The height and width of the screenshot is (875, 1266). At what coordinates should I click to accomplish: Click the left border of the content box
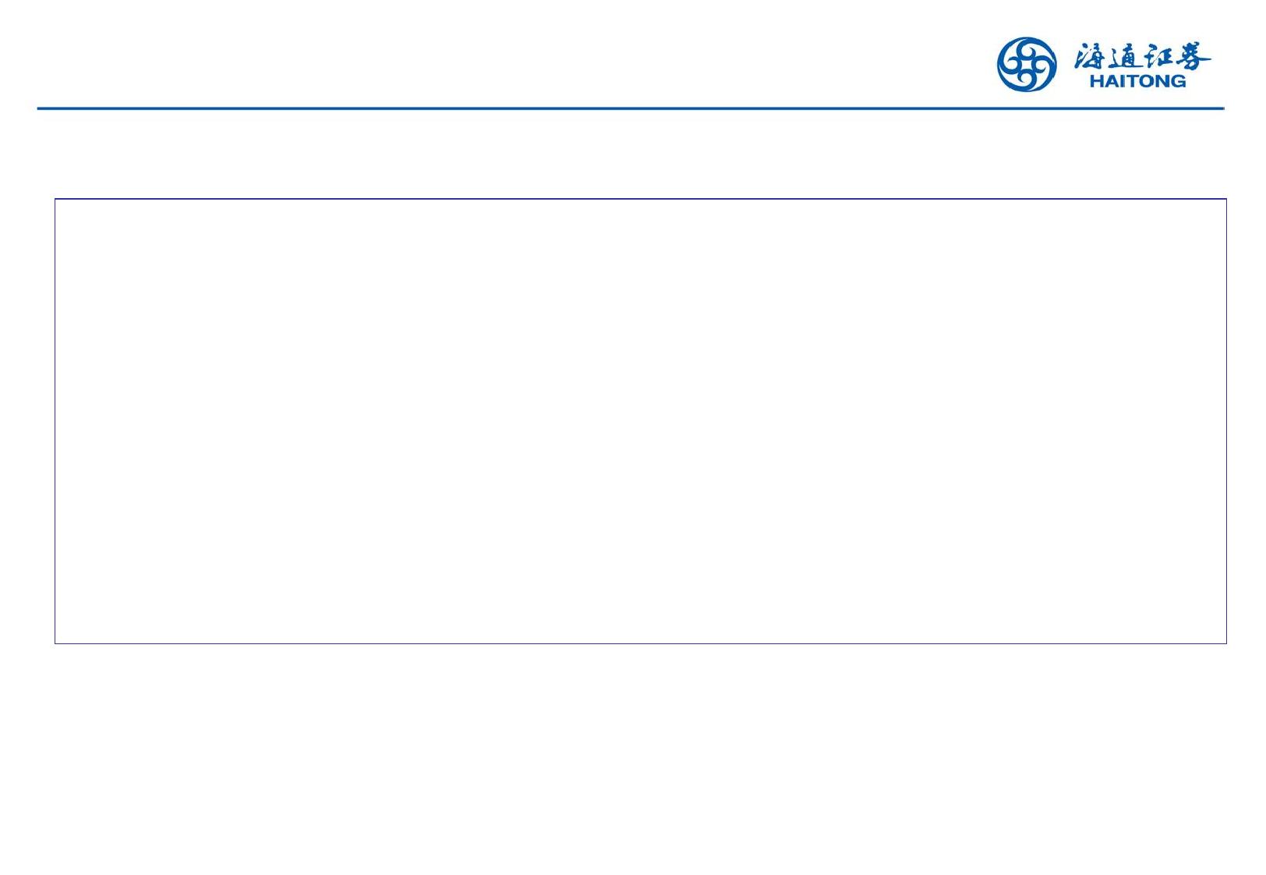[55, 421]
